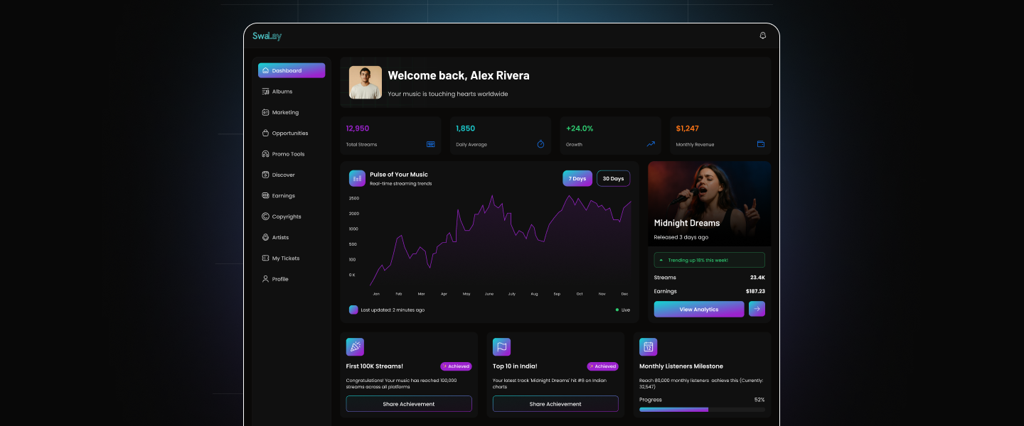
Task: Go to Earnings in the sidebar
Action: click(x=283, y=196)
